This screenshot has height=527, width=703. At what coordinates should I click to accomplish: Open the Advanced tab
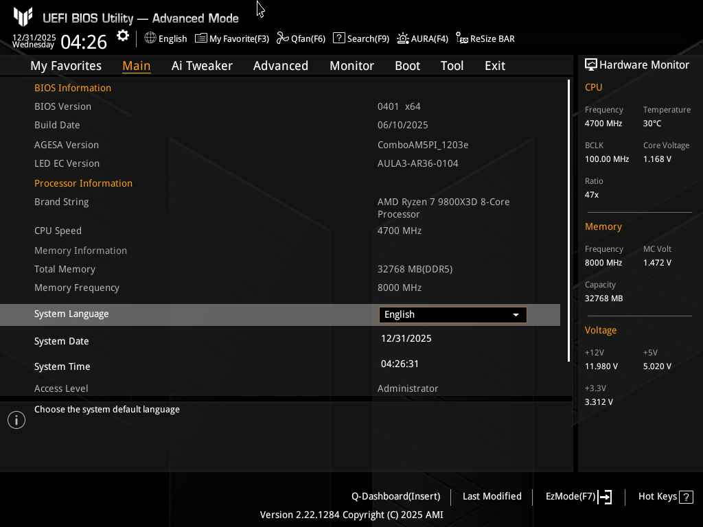[280, 66]
